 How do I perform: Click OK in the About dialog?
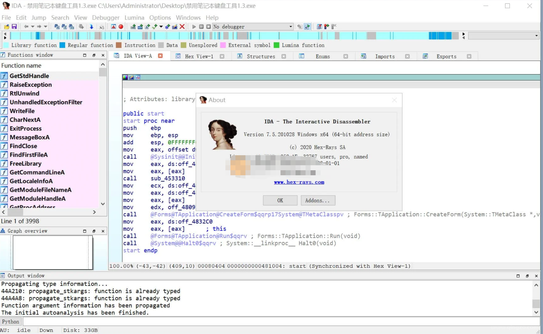[280, 201]
